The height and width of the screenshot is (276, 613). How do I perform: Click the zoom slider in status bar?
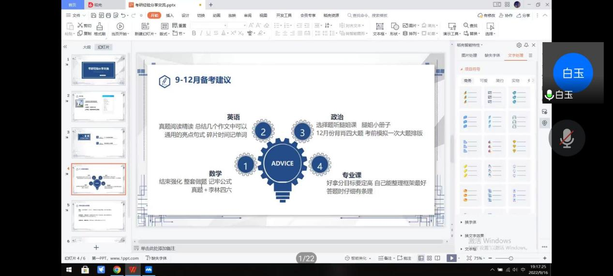click(x=511, y=258)
